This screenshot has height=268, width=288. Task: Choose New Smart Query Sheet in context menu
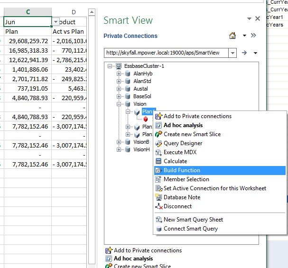coord(220,220)
